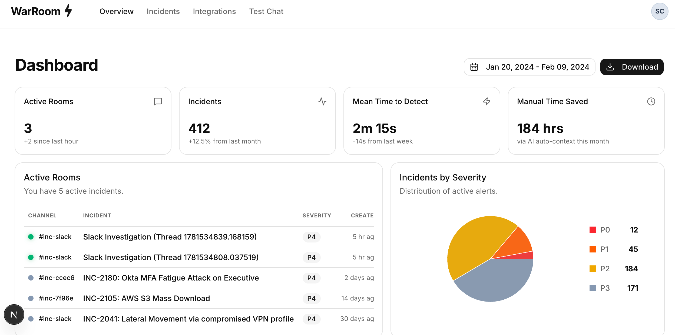Click the chat bubble icon in Active Rooms card

158,101
